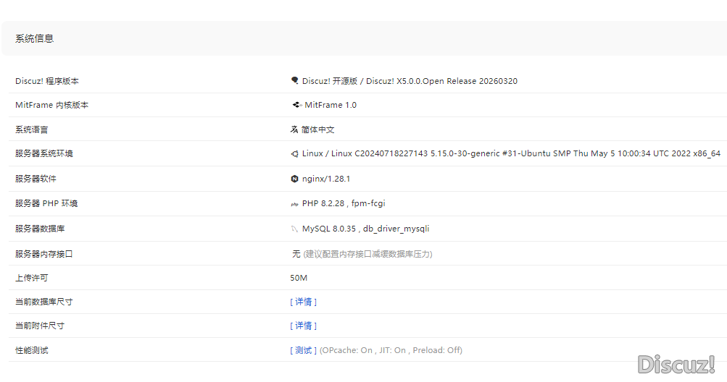
Task: Click the 50M upload limit value
Action: tap(299, 278)
